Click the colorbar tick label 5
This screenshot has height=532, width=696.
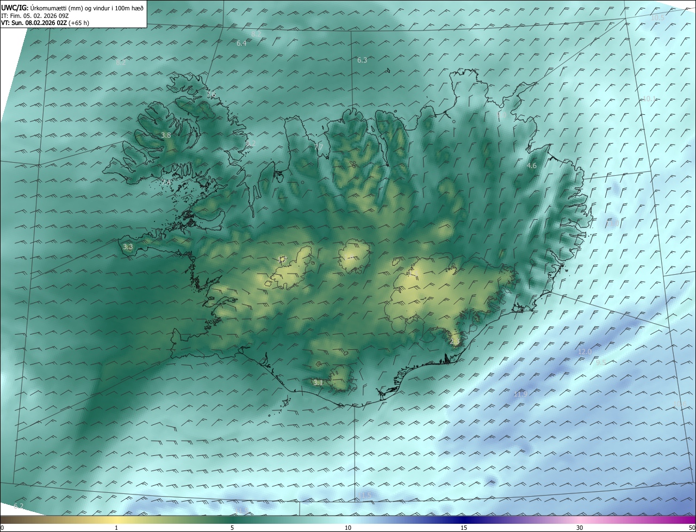[232, 528]
